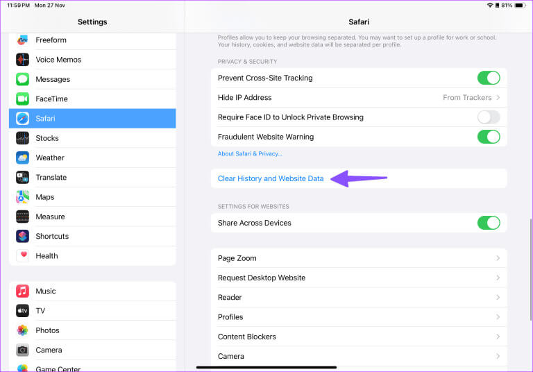Image resolution: width=533 pixels, height=372 pixels.
Task: Expand Reader settings chevron
Action: click(x=498, y=298)
